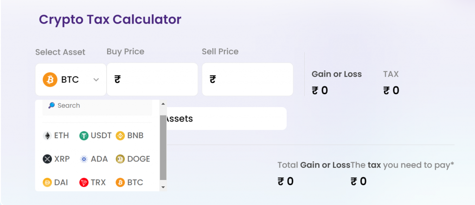Collapse the Select Asset dropdown chevron
Screen dimensions: 475x205
click(x=96, y=80)
